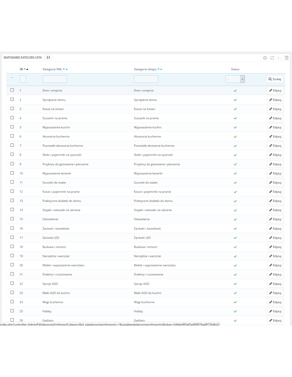This screenshot has height=377, width=292.
Task: Click Kategoria sklepu column header label
Action: tap(145, 69)
